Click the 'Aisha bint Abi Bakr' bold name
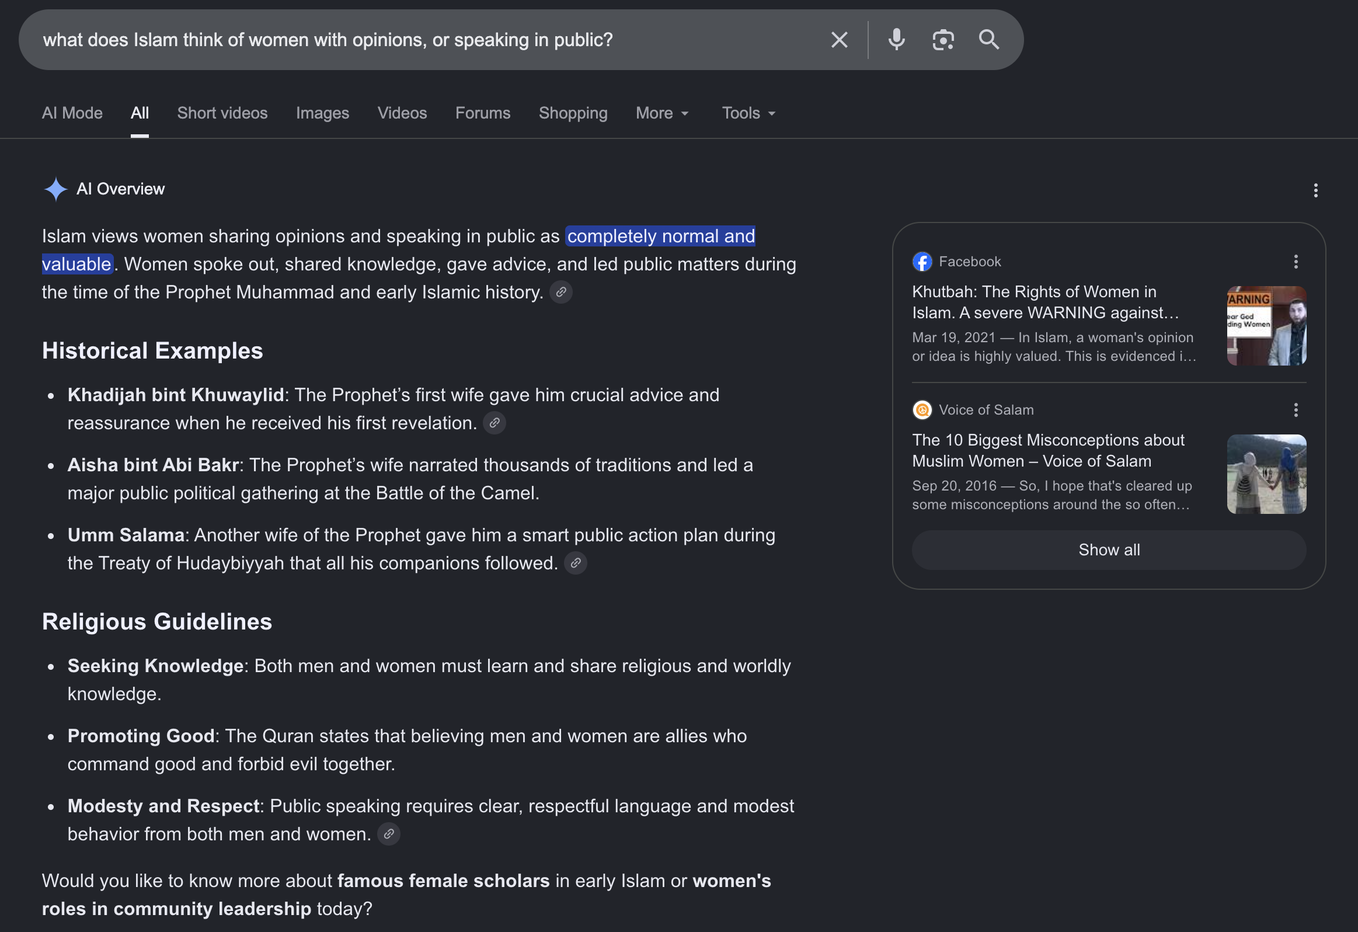The height and width of the screenshot is (932, 1358). (153, 465)
